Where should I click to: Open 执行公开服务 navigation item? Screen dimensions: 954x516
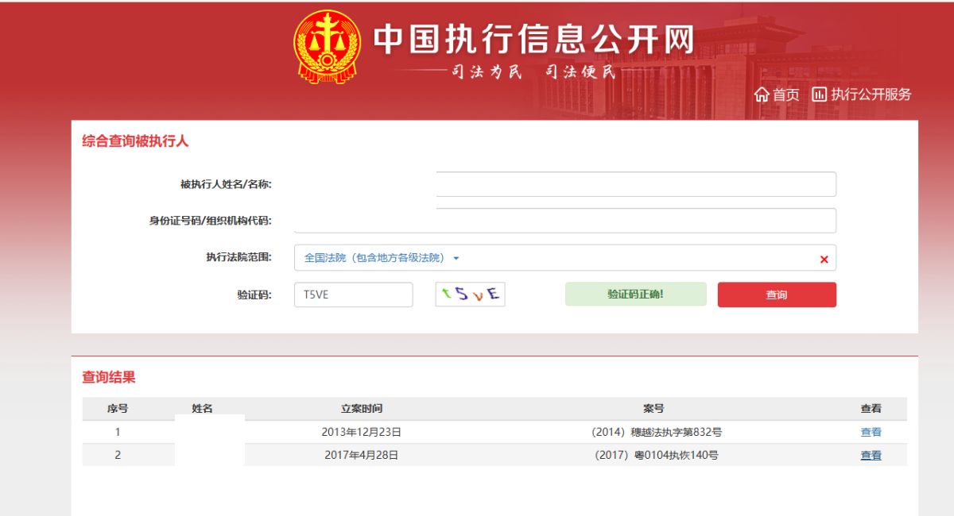[871, 94]
